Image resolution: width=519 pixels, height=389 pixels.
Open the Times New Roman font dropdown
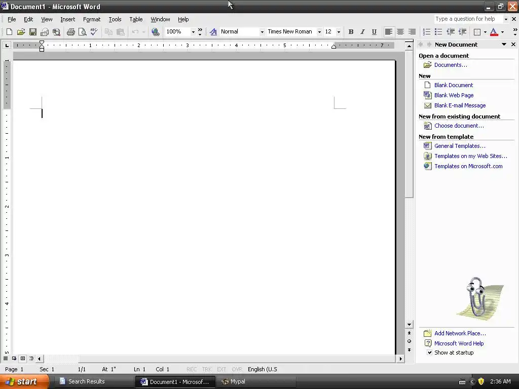click(319, 32)
